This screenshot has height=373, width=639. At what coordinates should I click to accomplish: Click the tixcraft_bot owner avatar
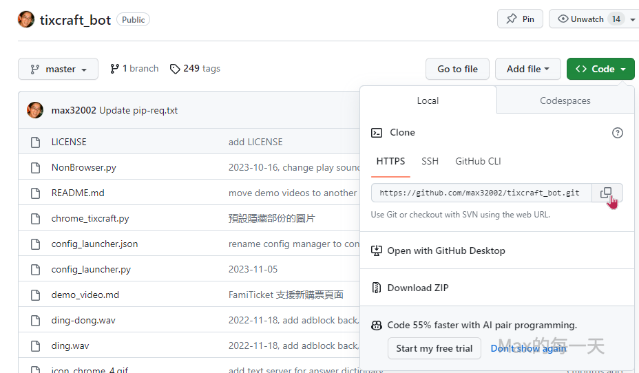point(25,19)
